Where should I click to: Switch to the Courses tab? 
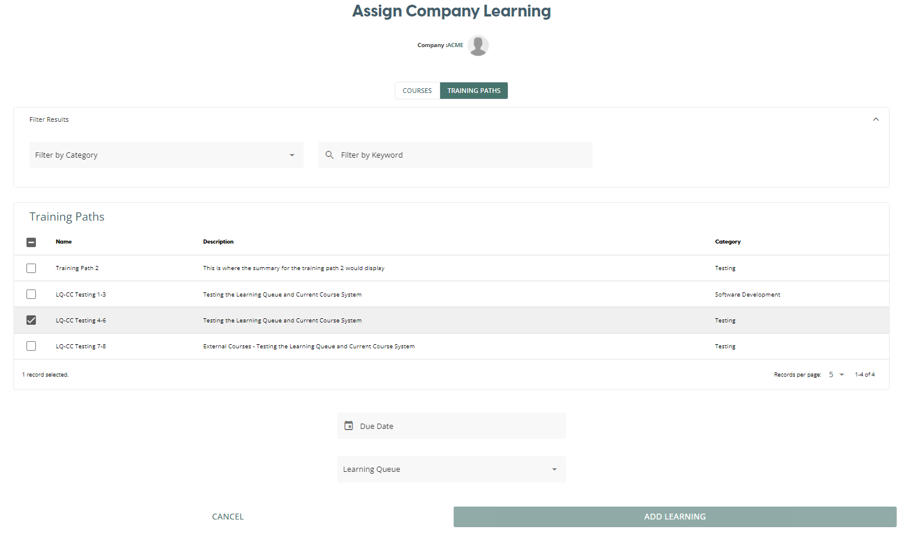tap(417, 91)
